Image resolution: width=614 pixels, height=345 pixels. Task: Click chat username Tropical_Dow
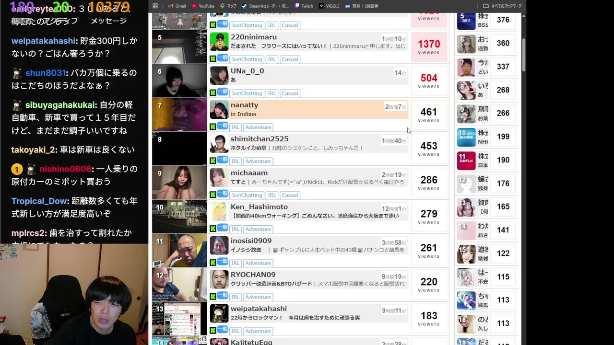click(x=40, y=201)
